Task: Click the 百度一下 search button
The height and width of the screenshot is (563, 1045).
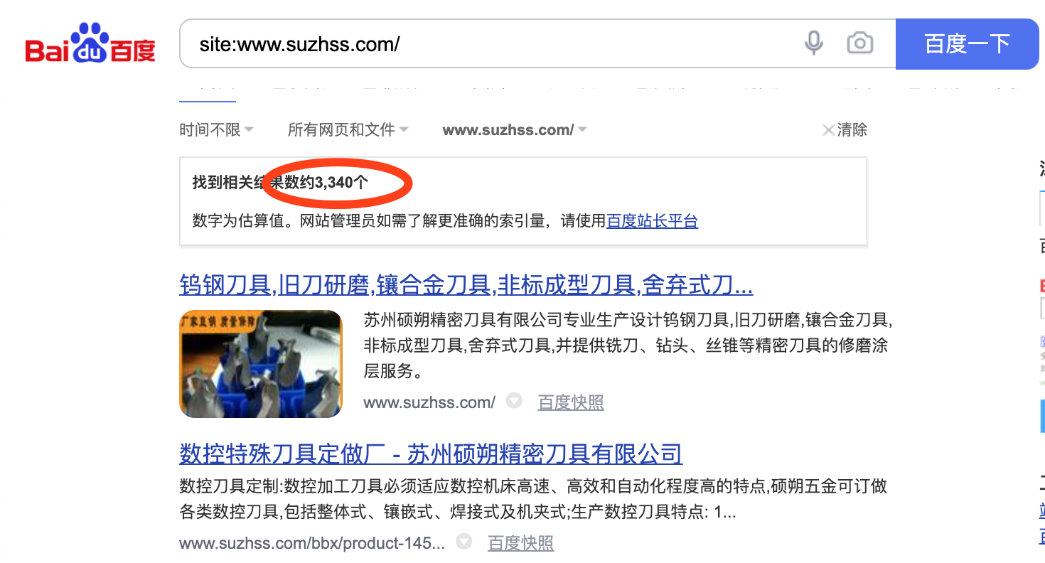Action: [967, 44]
